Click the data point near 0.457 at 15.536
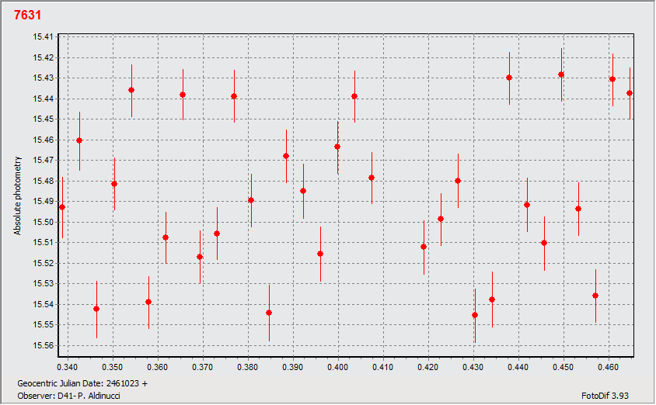The height and width of the screenshot is (405, 656). 595,296
